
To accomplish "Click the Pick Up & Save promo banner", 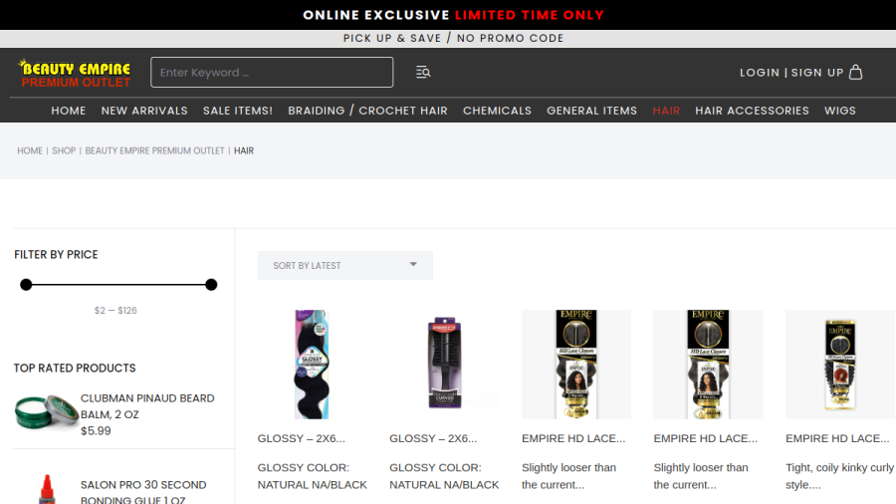I will coord(454,38).
